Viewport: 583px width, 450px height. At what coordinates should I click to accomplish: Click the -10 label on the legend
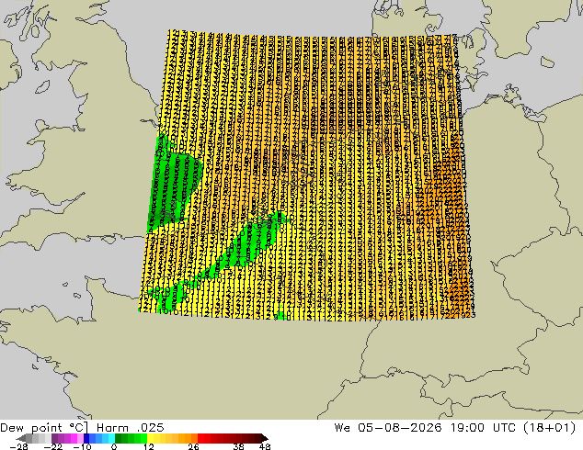click(x=82, y=447)
